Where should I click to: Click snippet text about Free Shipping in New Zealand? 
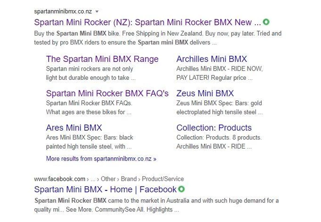[158, 38]
